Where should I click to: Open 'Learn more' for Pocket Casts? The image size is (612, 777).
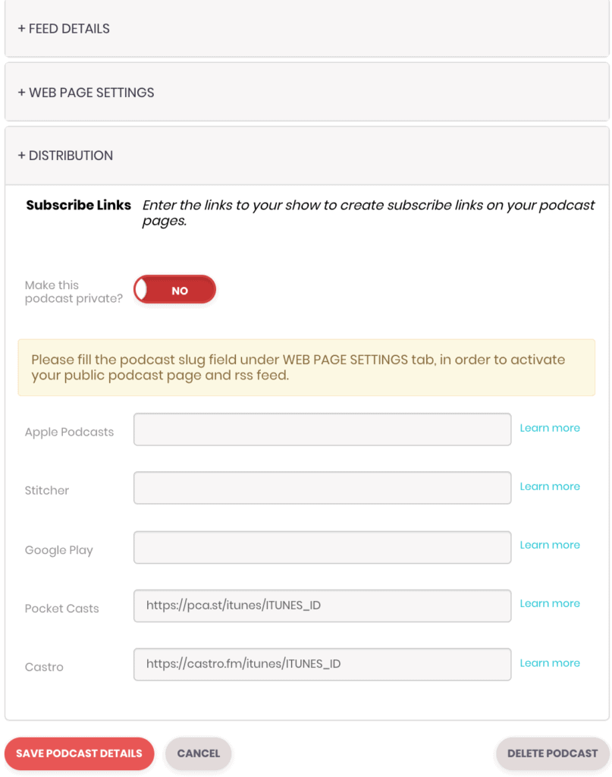[550, 602]
